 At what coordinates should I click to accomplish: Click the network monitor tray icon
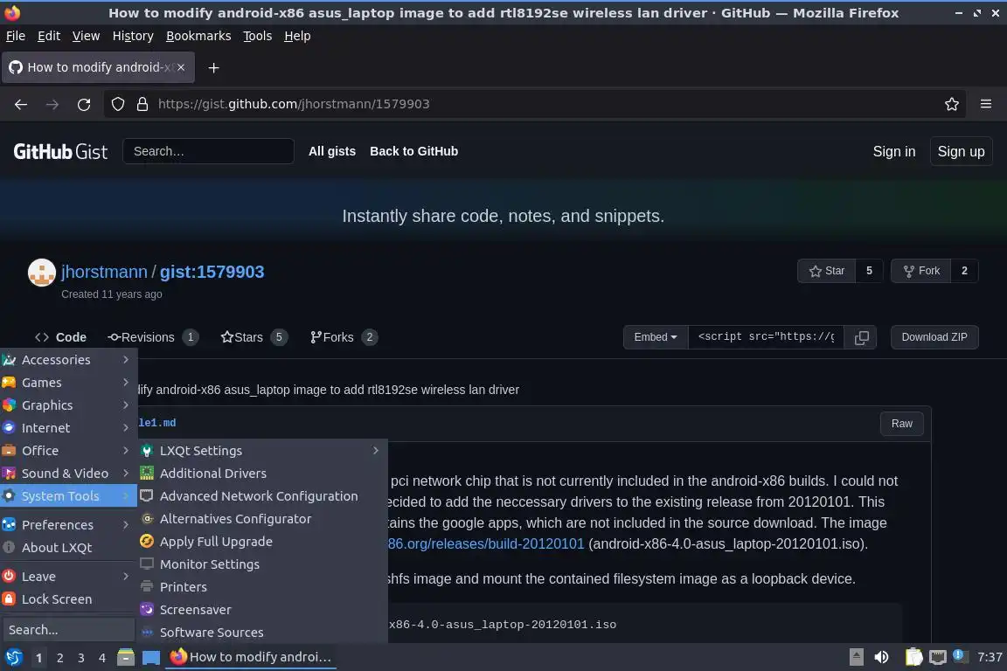[x=938, y=657]
